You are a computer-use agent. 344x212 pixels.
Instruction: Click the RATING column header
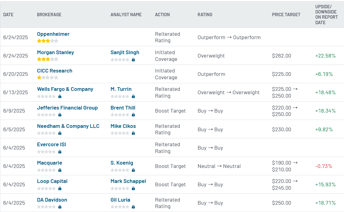tap(205, 15)
